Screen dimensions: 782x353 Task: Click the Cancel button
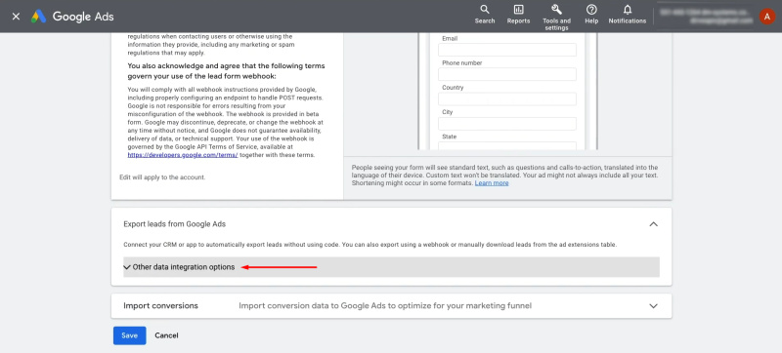coord(166,335)
